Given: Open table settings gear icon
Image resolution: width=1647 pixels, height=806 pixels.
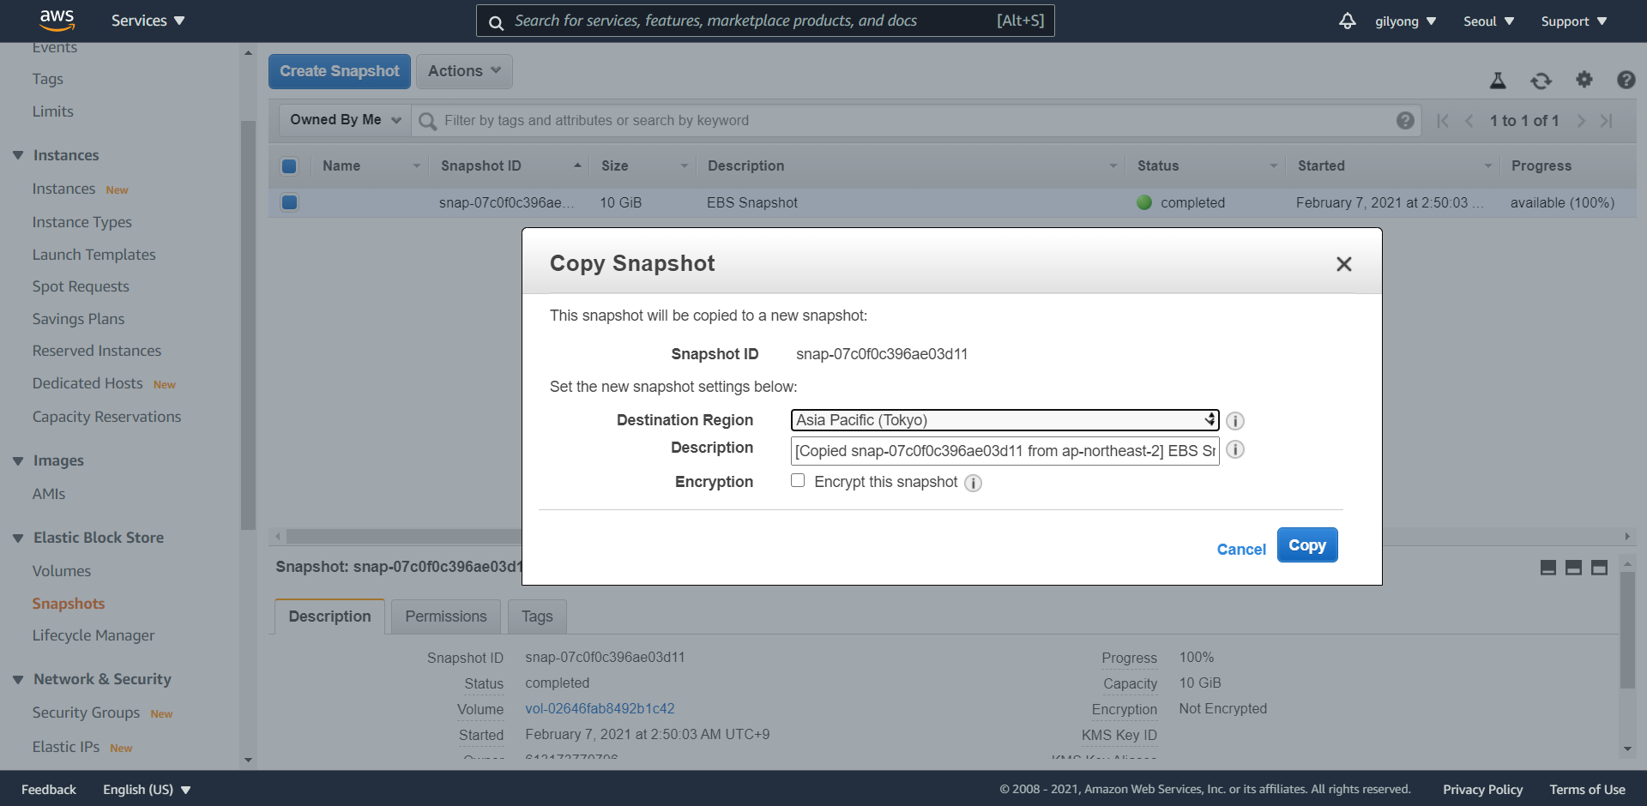Looking at the screenshot, I should [1584, 80].
